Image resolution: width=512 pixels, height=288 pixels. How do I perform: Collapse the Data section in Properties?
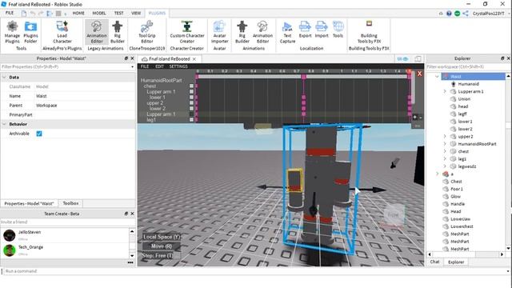[x=4, y=78]
